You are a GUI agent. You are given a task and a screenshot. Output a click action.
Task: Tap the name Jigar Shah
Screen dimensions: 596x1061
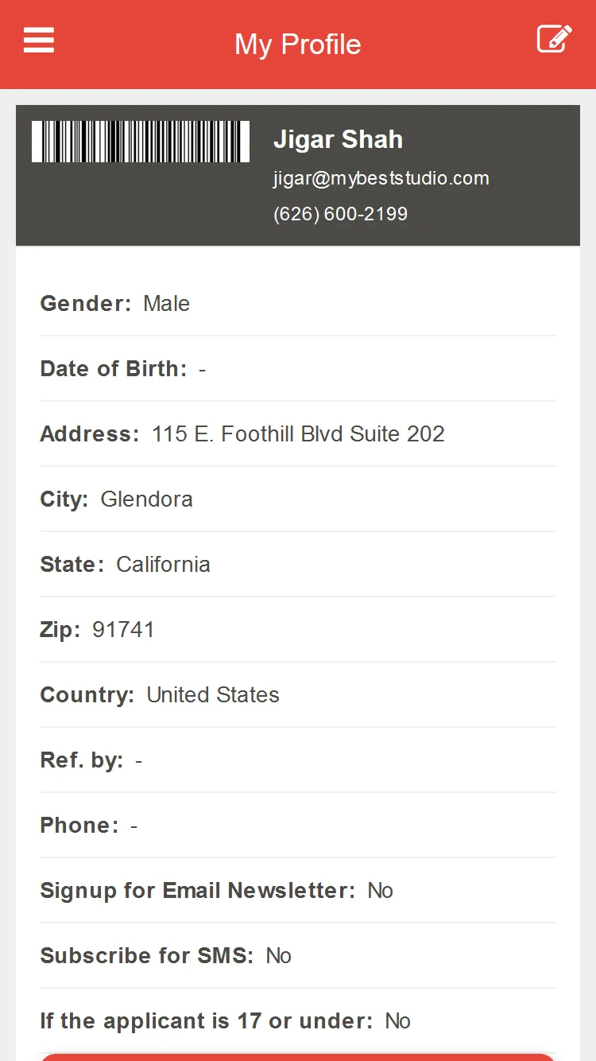pos(338,139)
